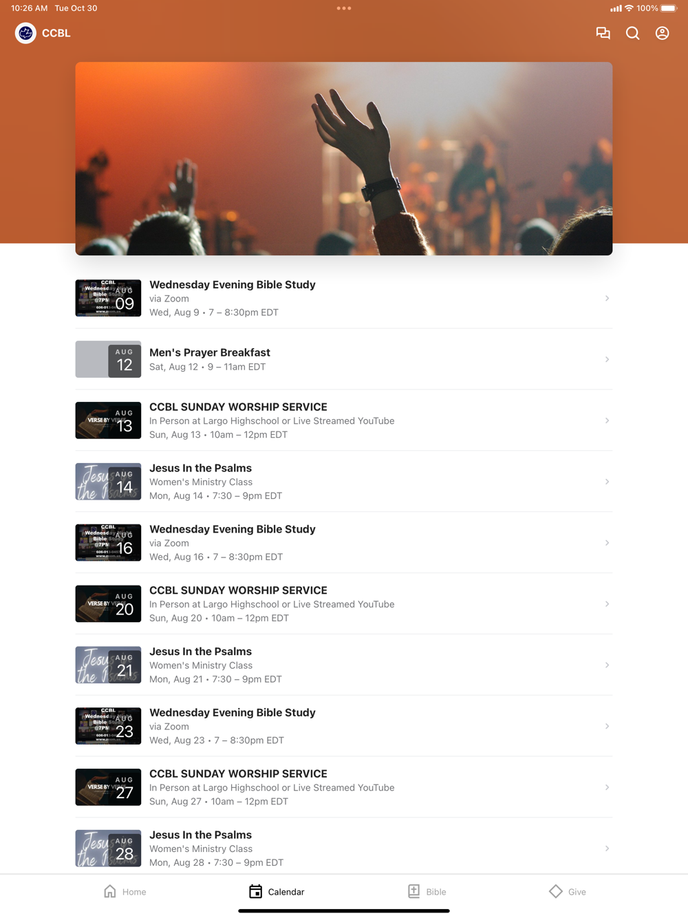The image size is (688, 918).
Task: Expand Aug 14 Jesus In the Psalms chevron
Action: (607, 482)
